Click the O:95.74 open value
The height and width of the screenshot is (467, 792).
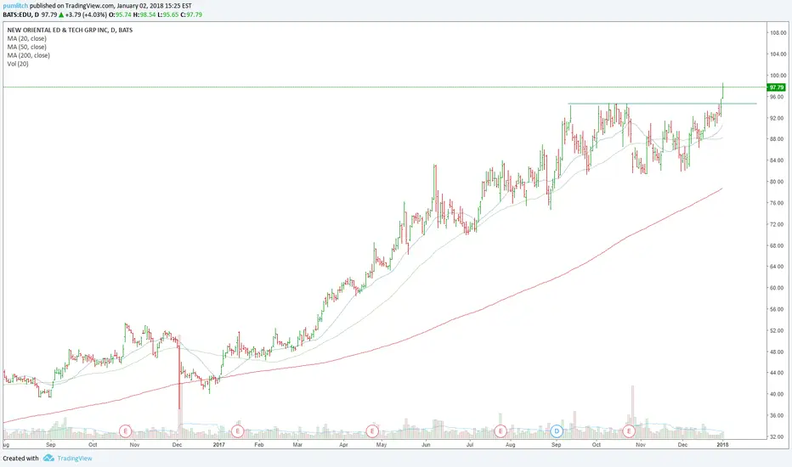coord(120,14)
